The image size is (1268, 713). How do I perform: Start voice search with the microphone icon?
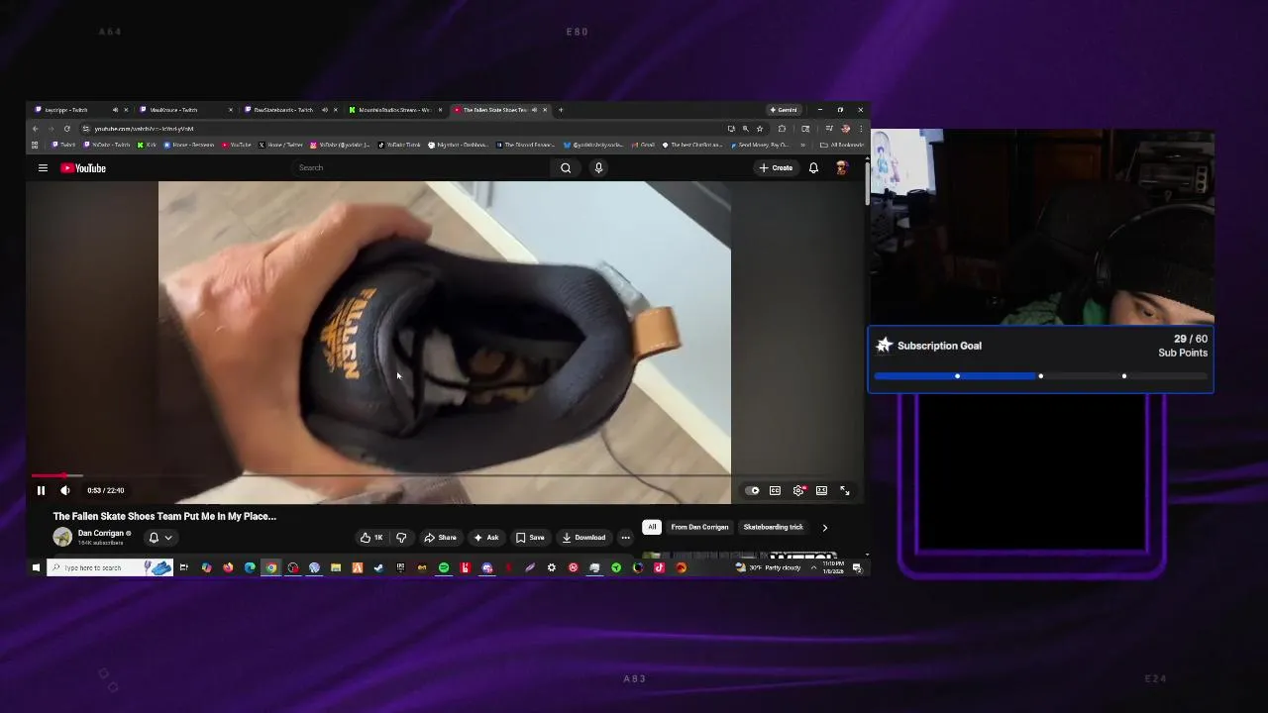598,168
